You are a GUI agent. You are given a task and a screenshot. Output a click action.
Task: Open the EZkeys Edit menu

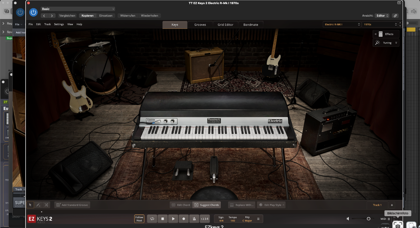(x=39, y=24)
